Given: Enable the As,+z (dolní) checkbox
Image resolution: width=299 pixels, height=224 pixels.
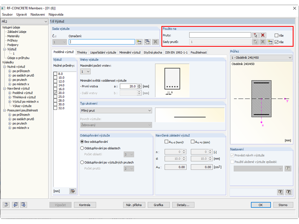Looking at the screenshot, I should [193, 142].
